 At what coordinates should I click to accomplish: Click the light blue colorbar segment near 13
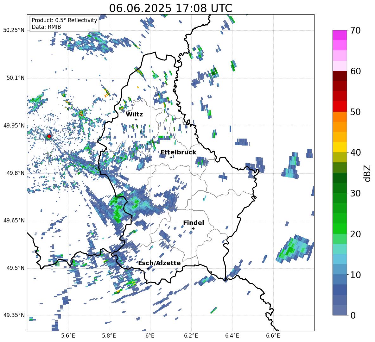pyautogui.click(x=340, y=259)
